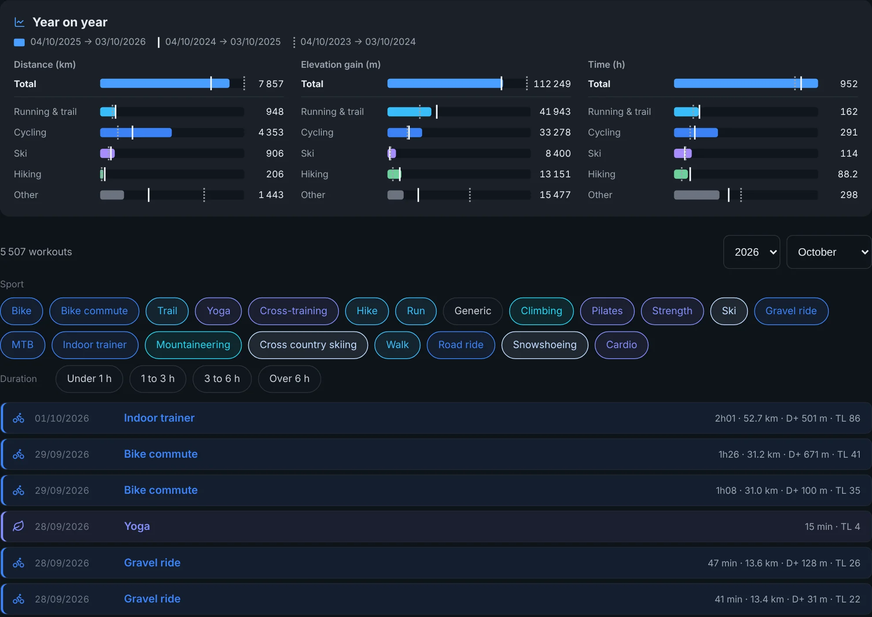Toggle the Cardio sport filter
This screenshot has width=872, height=617.
click(x=622, y=345)
